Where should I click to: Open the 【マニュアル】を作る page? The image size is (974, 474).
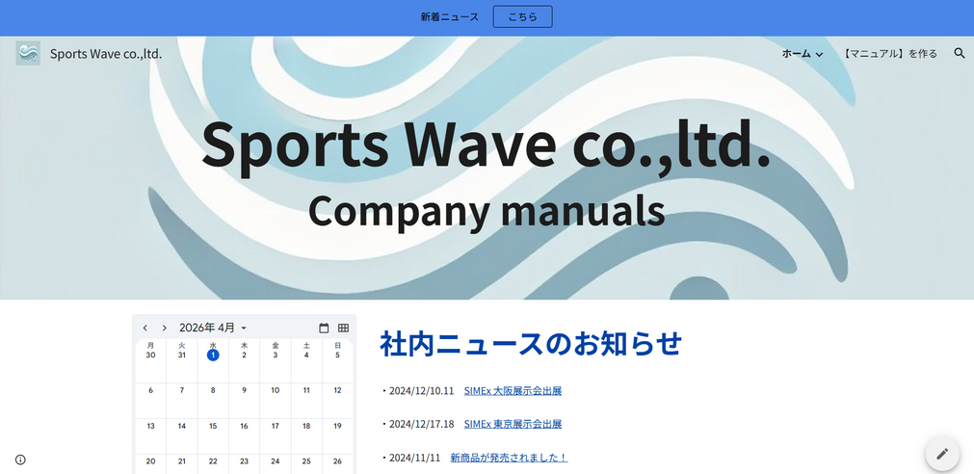pyautogui.click(x=889, y=54)
